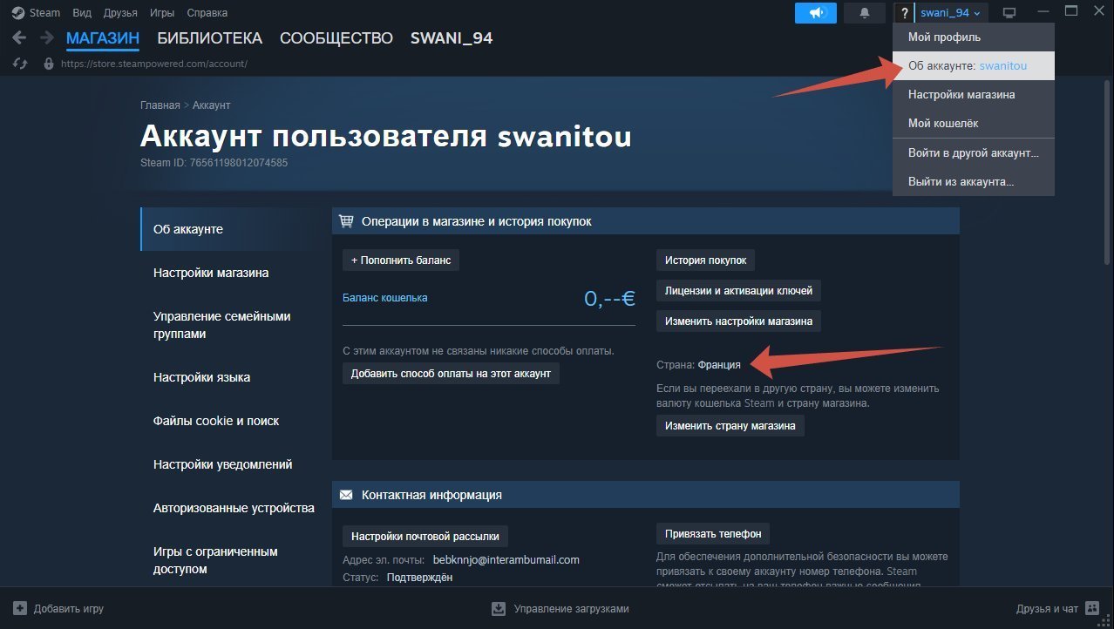Click Добавить способ оплаты на этот аккаунт
The height and width of the screenshot is (629, 1114).
(451, 373)
